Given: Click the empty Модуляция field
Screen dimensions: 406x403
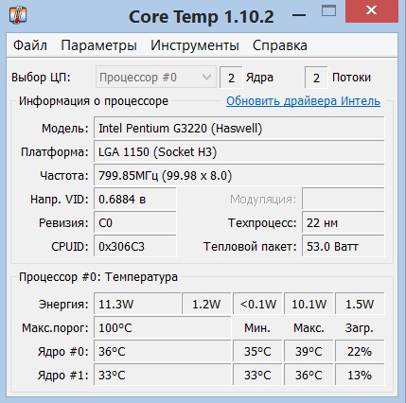Looking at the screenshot, I should pyautogui.click(x=344, y=200).
